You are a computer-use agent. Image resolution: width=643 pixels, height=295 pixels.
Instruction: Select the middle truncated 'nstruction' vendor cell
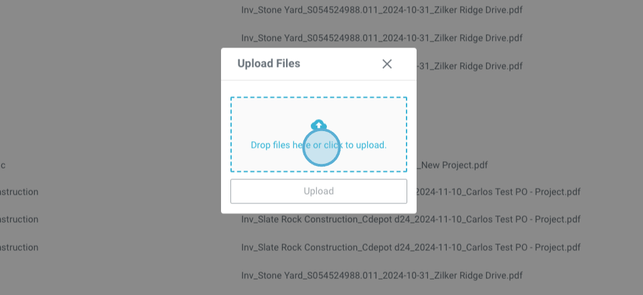coord(19,219)
